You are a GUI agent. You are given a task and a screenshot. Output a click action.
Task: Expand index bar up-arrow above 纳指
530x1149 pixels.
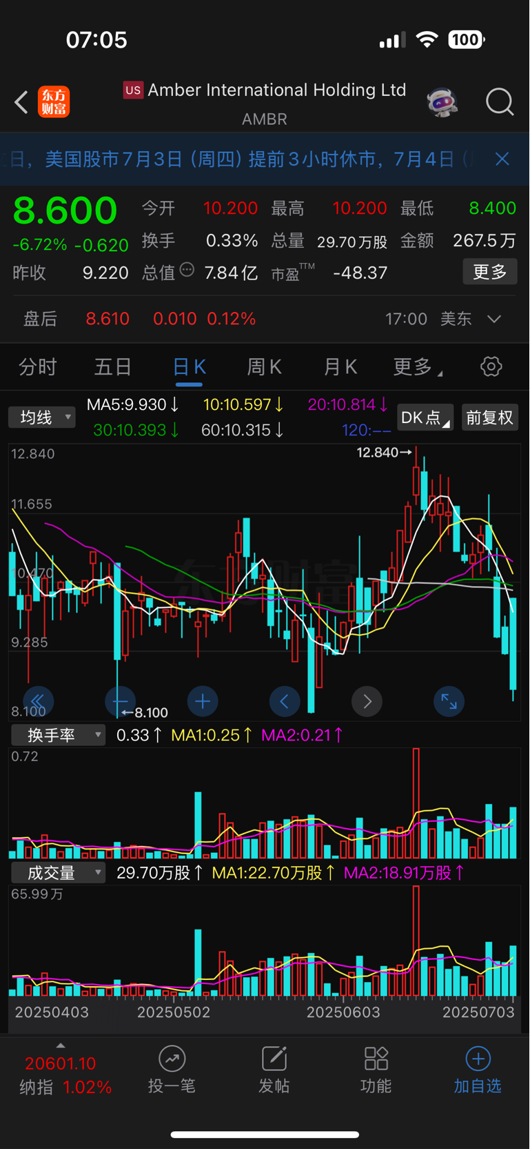click(61, 1045)
